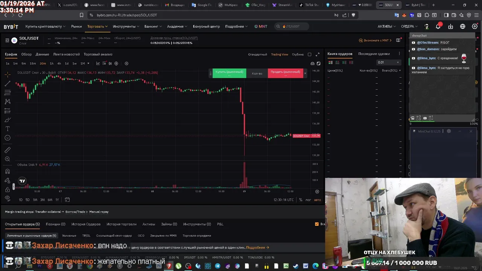The width and height of the screenshot is (482, 271).
Task: Open АКТИВЫ dropdown
Action: (387, 26)
